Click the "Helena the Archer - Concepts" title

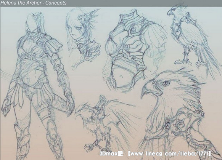[x=34, y=3]
